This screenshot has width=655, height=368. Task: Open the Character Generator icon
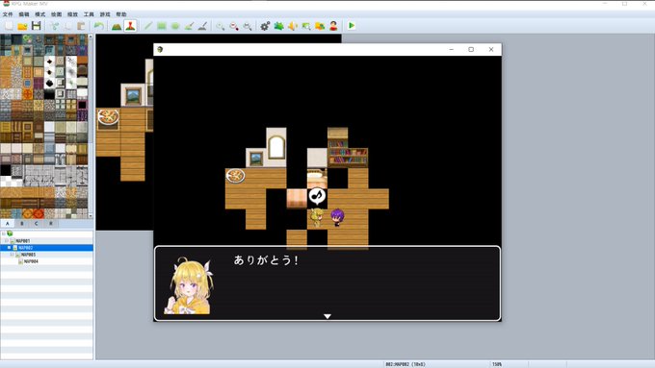(333, 26)
